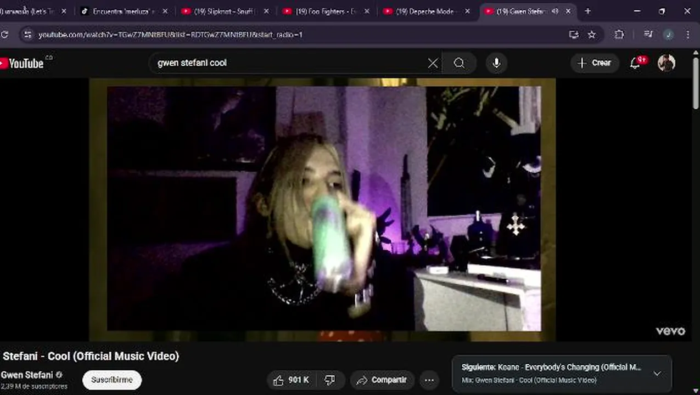Open the Chrome profile button
Image resolution: width=700 pixels, height=395 pixels.
click(x=668, y=35)
